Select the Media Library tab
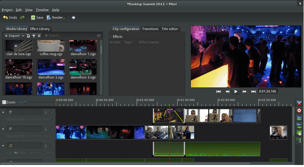Screen dimensions: 304x167 (17, 29)
